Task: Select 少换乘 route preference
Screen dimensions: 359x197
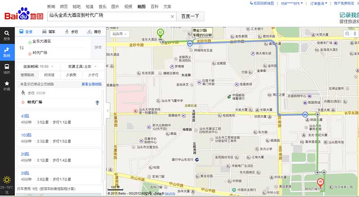Action: tap(71, 75)
